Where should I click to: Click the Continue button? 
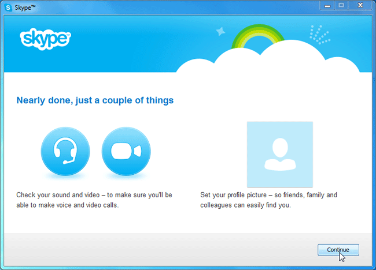coord(338,250)
